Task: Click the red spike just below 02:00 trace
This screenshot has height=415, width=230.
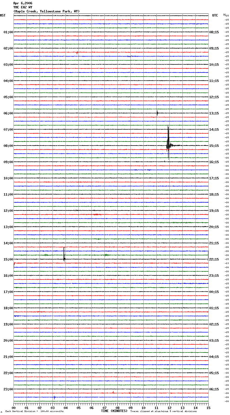Action: click(x=77, y=53)
